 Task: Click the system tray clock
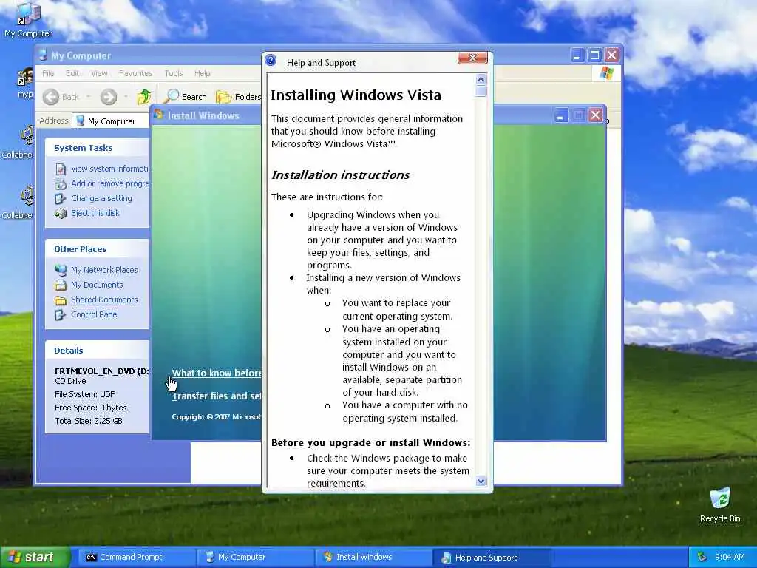[730, 557]
